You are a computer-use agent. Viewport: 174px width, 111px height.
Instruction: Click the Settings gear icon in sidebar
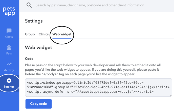point(9,81)
